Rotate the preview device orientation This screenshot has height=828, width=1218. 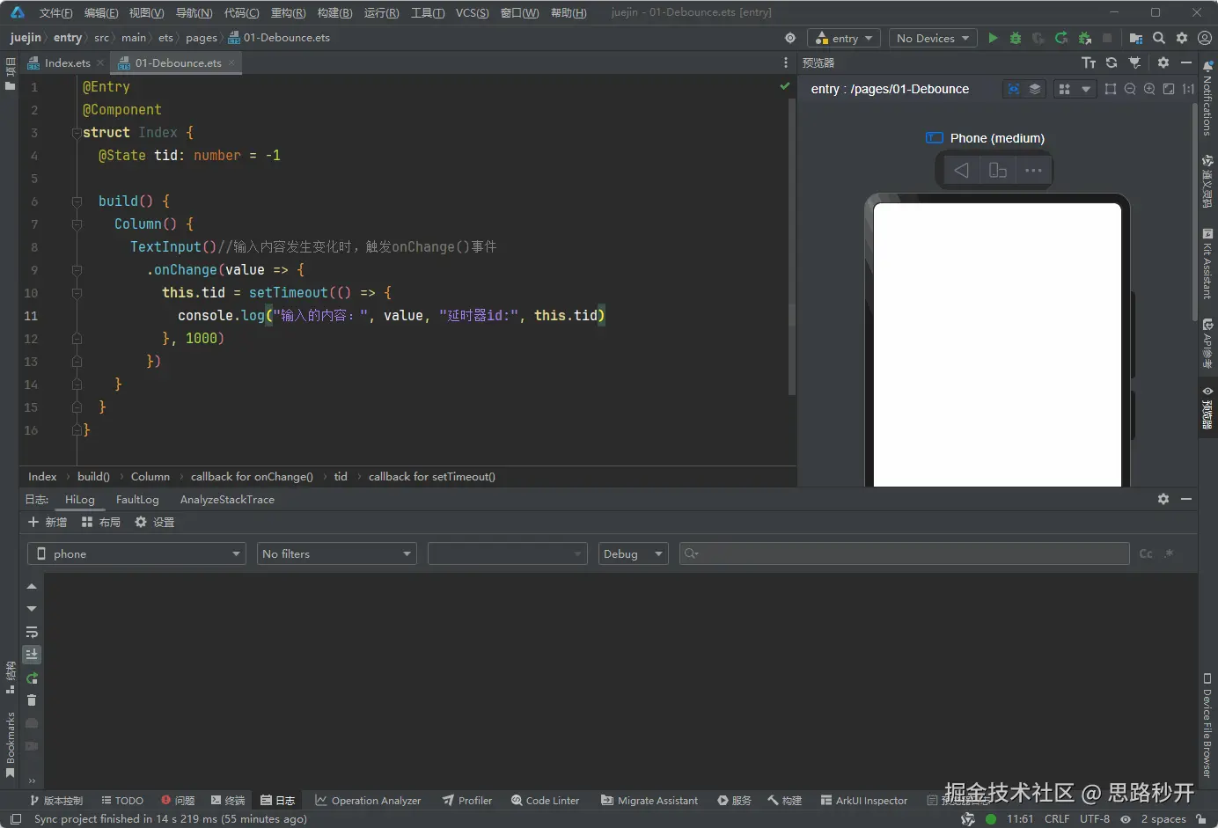[x=997, y=171]
